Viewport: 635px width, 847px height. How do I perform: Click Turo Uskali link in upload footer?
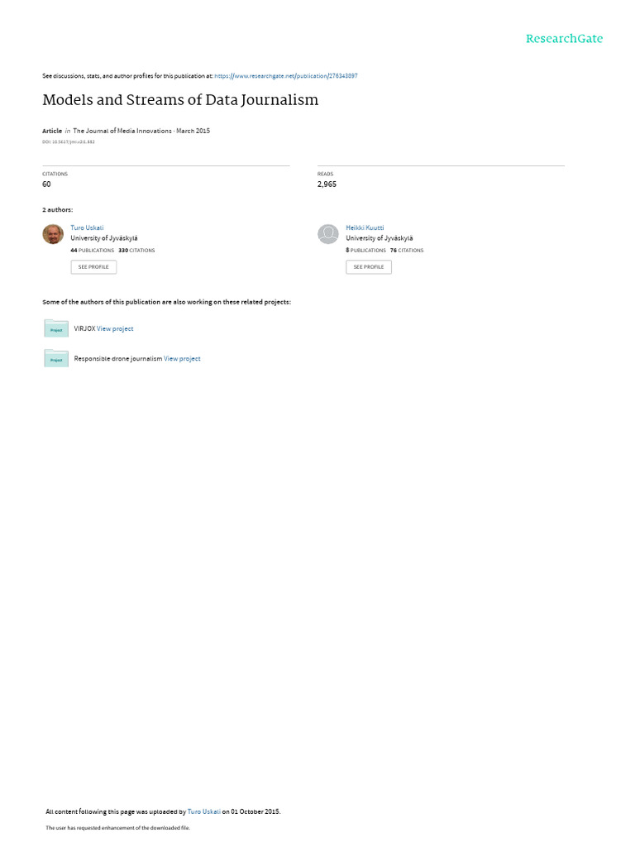click(x=203, y=811)
